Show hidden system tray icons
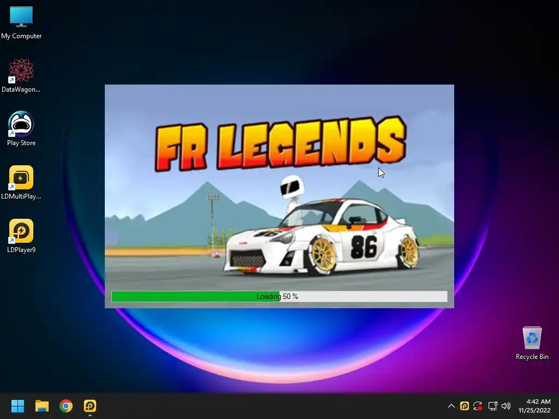The height and width of the screenshot is (419, 559). pyautogui.click(x=451, y=406)
